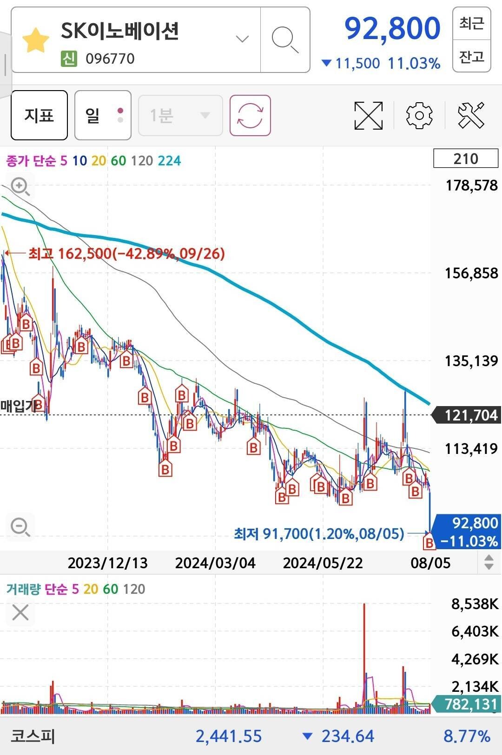
Task: Toggle the favorite star for SK이노베이션
Action: 36,40
